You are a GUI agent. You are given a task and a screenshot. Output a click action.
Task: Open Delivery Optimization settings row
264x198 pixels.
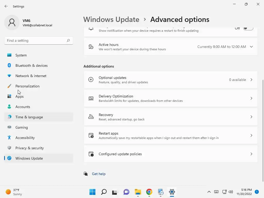point(171,98)
